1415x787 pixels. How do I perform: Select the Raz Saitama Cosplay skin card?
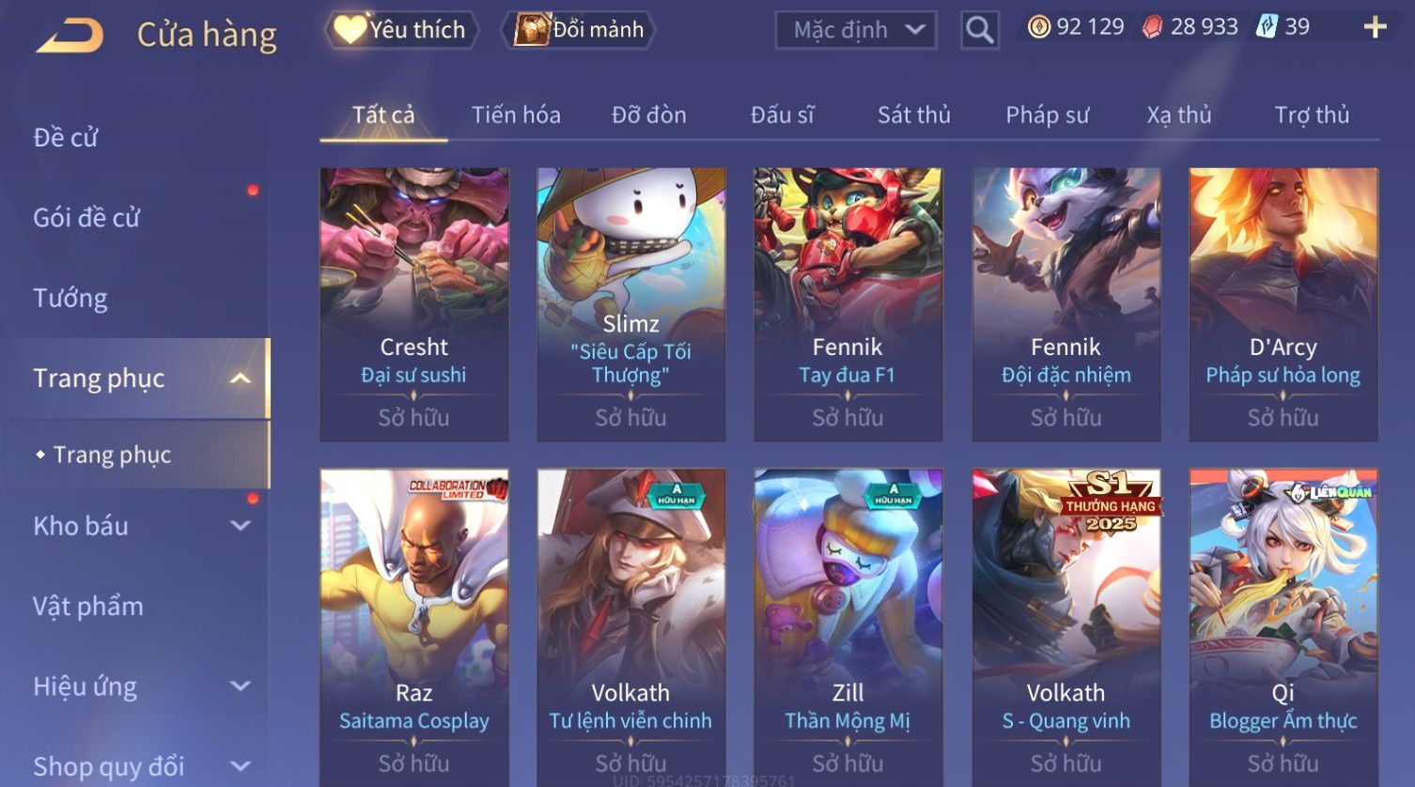click(x=414, y=625)
